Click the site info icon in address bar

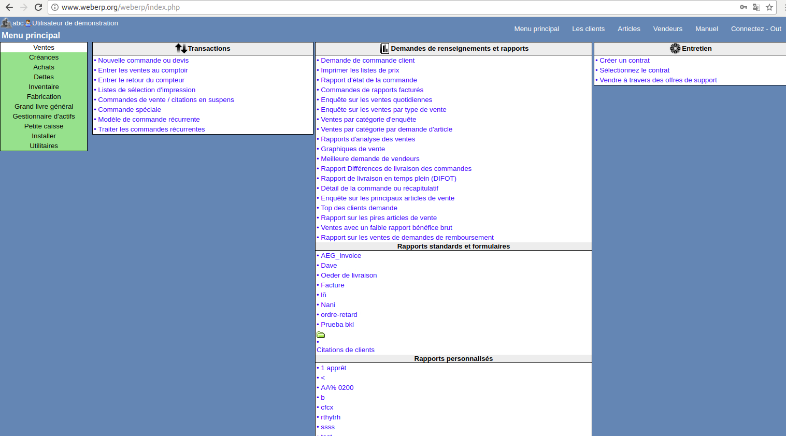pos(55,7)
